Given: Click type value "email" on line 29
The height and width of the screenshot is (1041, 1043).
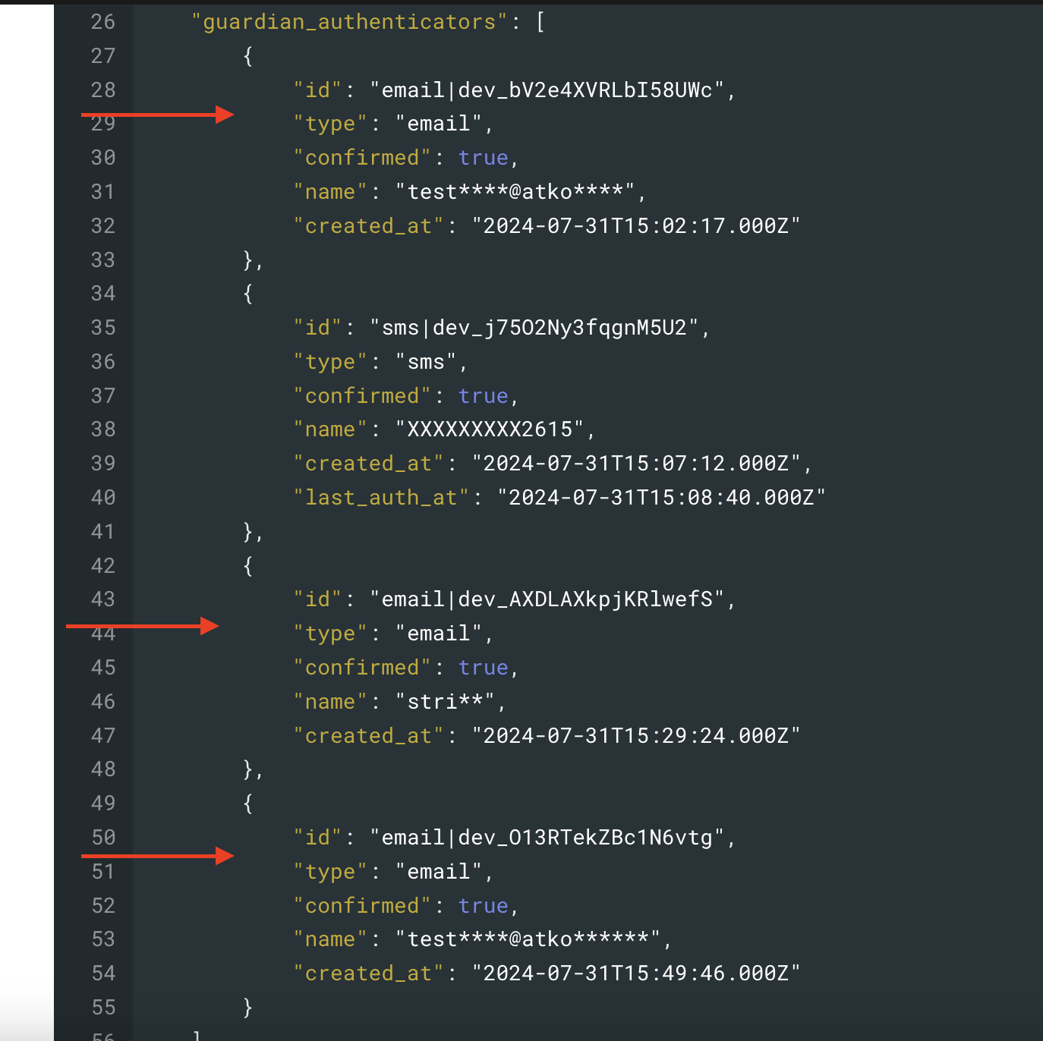Looking at the screenshot, I should 439,124.
